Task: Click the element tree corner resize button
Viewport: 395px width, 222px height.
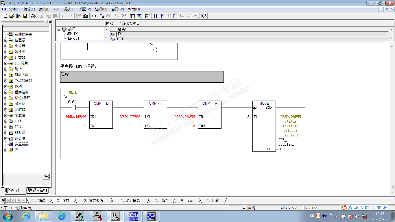Action: 46,176
